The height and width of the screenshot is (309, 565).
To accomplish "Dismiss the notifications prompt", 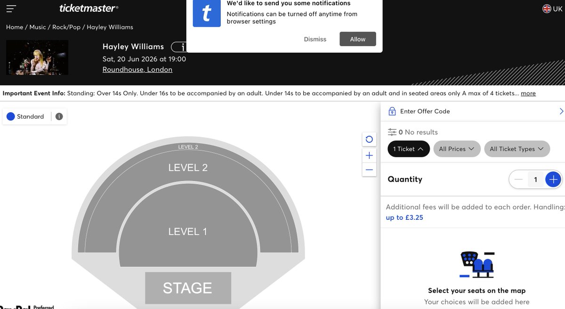I will [315, 39].
